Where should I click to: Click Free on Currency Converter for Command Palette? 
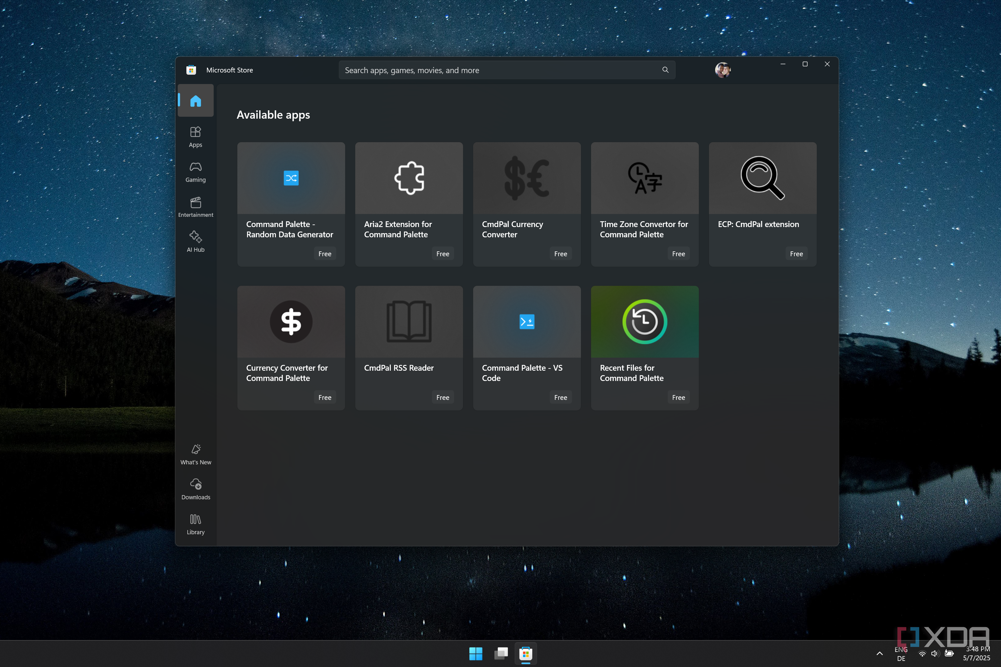point(325,398)
